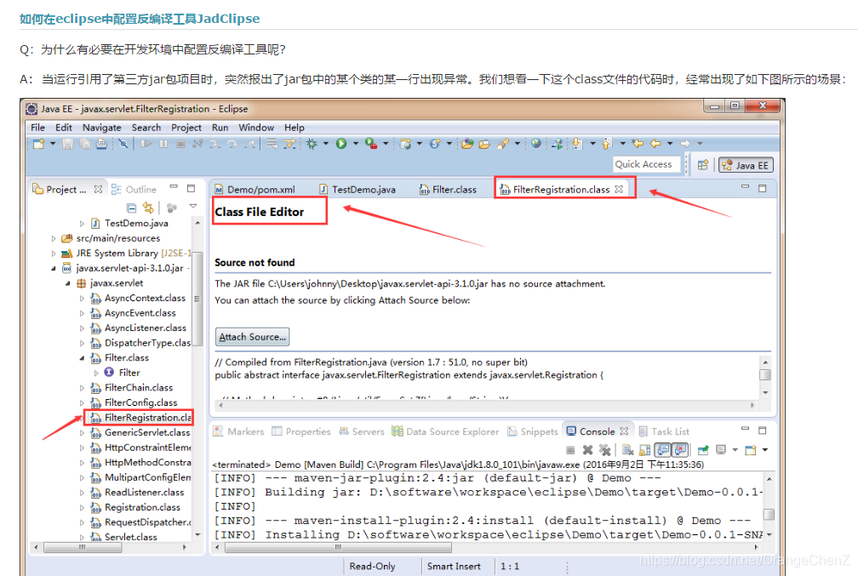Click the Attach Source... button
The height and width of the screenshot is (576, 858).
point(252,337)
